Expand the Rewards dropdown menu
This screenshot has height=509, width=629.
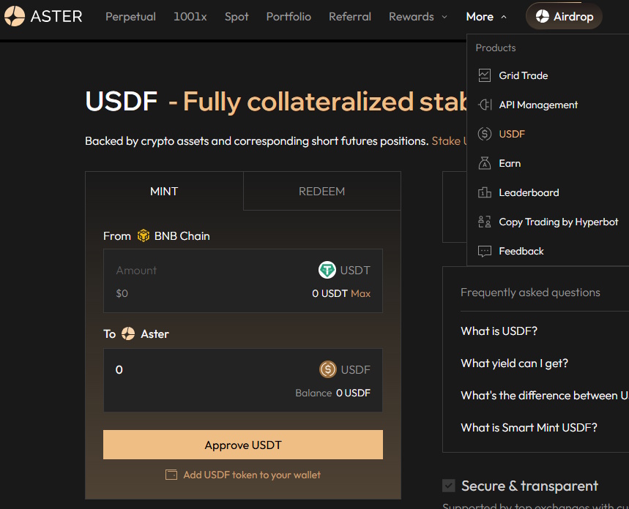pyautogui.click(x=417, y=16)
